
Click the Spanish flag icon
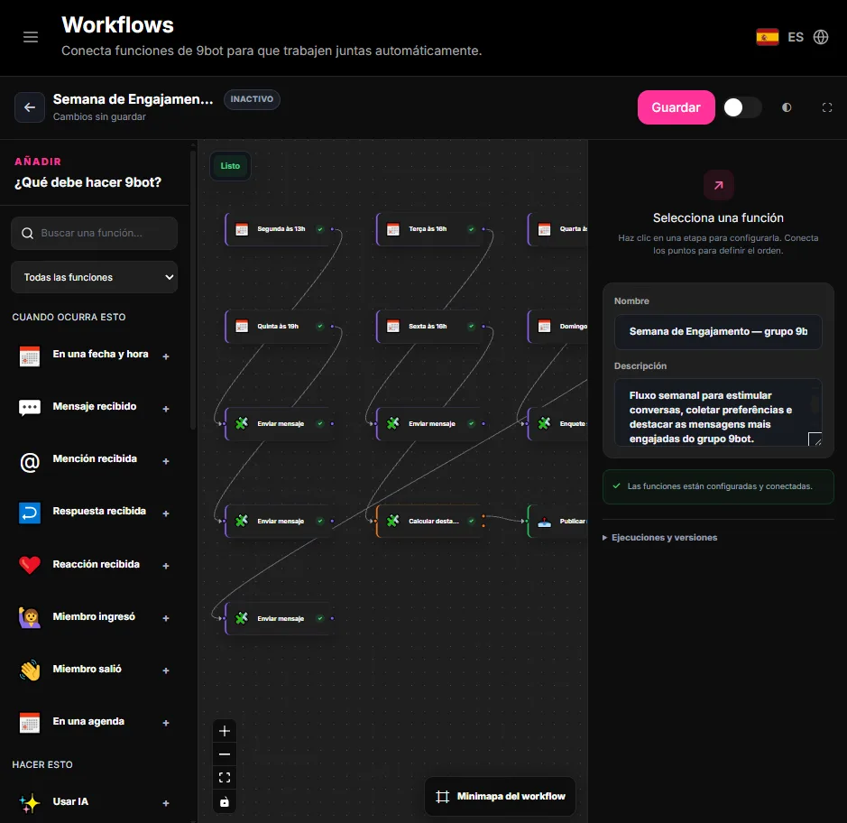pyautogui.click(x=767, y=37)
